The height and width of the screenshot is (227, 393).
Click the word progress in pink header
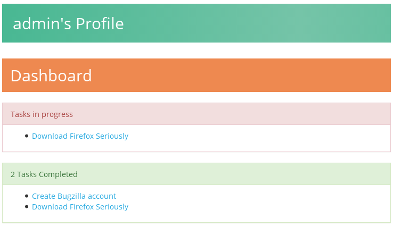pyautogui.click(x=57, y=114)
